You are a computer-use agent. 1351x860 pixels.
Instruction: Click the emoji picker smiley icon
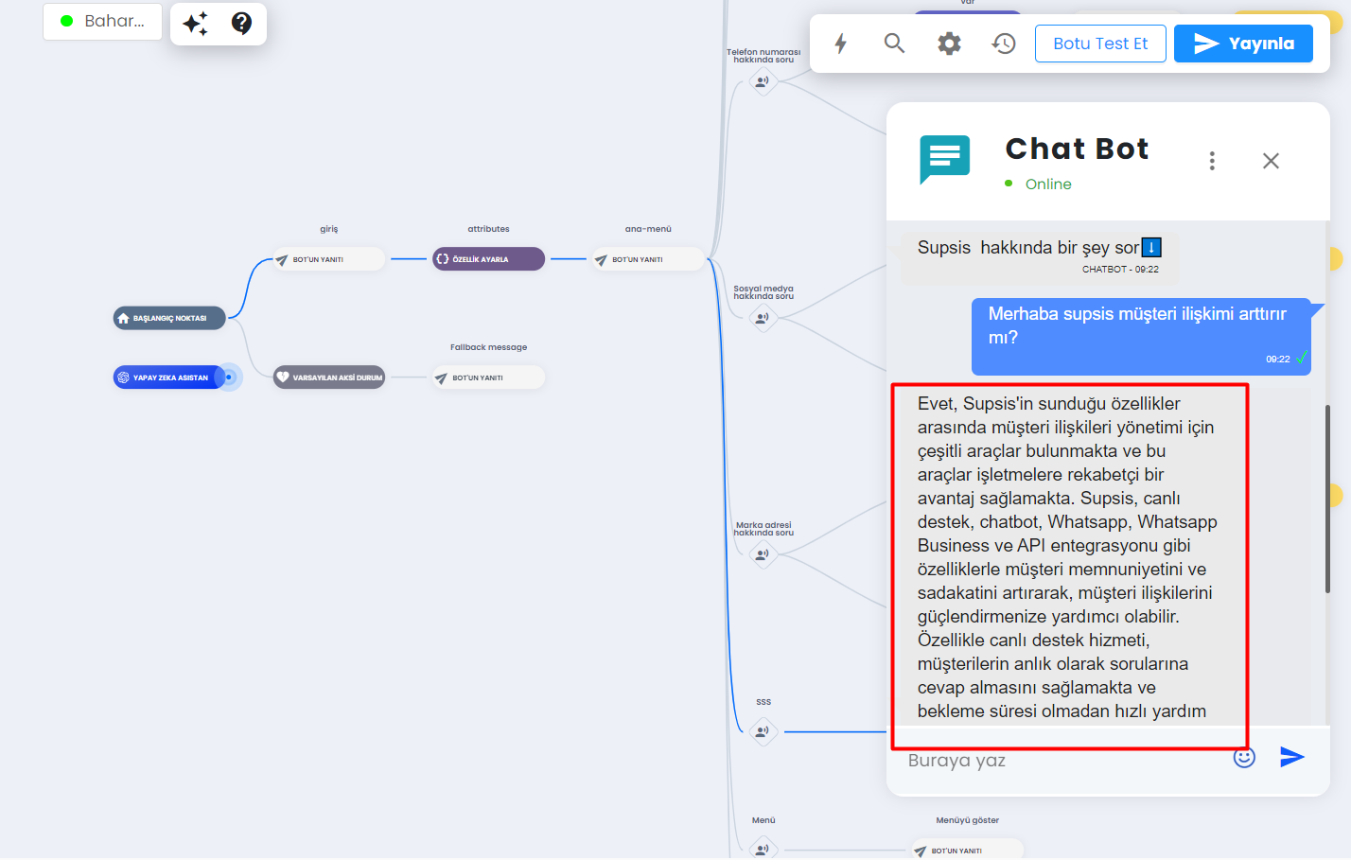[1244, 757]
